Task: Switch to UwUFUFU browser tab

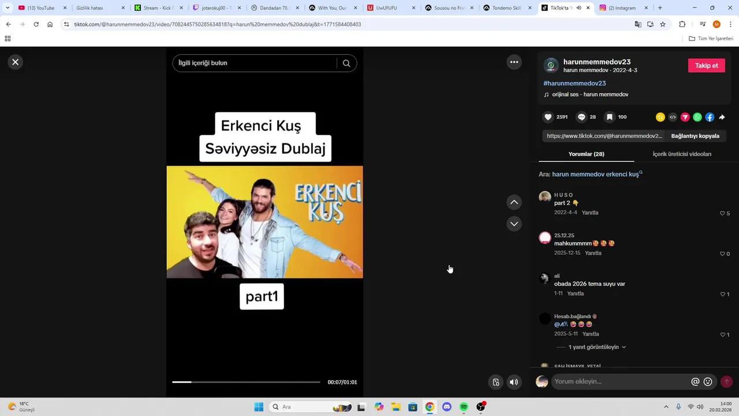Action: [x=390, y=8]
